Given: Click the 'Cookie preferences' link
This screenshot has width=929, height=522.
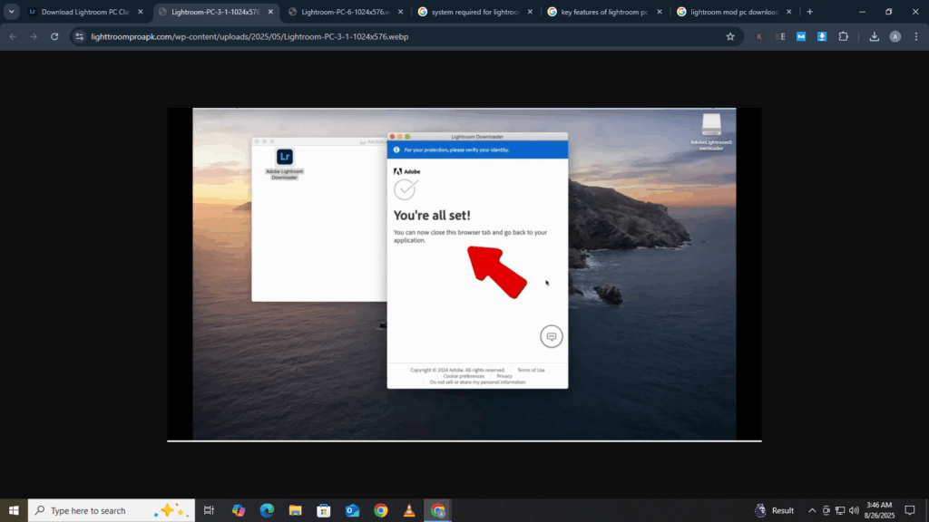Looking at the screenshot, I should point(463,374).
